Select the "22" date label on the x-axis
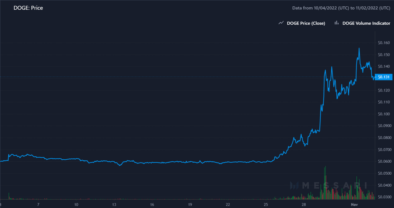Screen dimensions: 394x208 point(228,205)
